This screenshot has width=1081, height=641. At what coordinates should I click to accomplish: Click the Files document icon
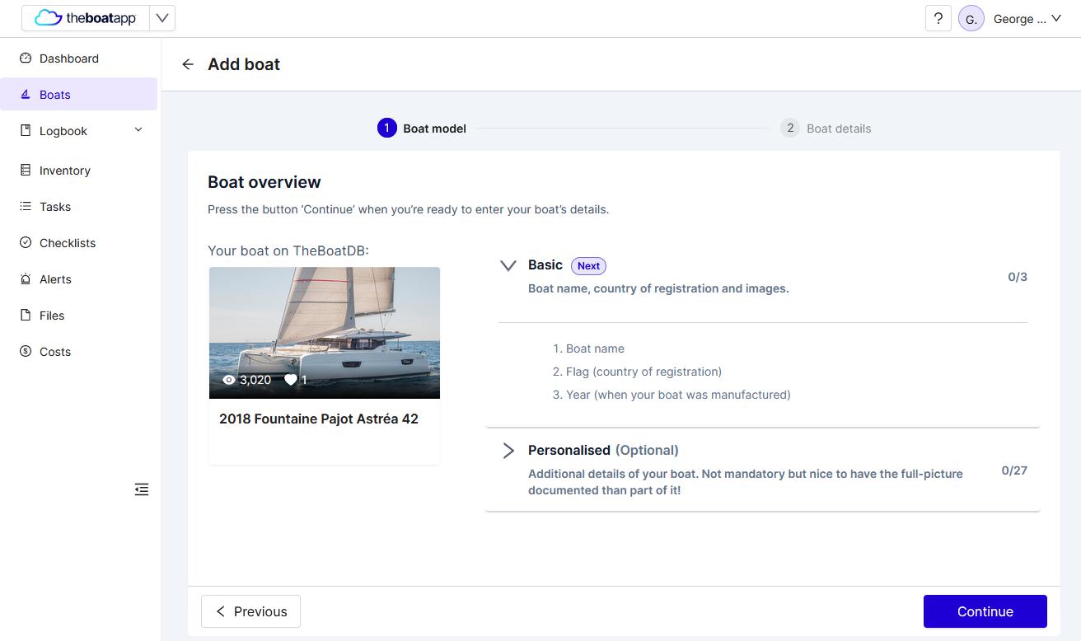[25, 316]
